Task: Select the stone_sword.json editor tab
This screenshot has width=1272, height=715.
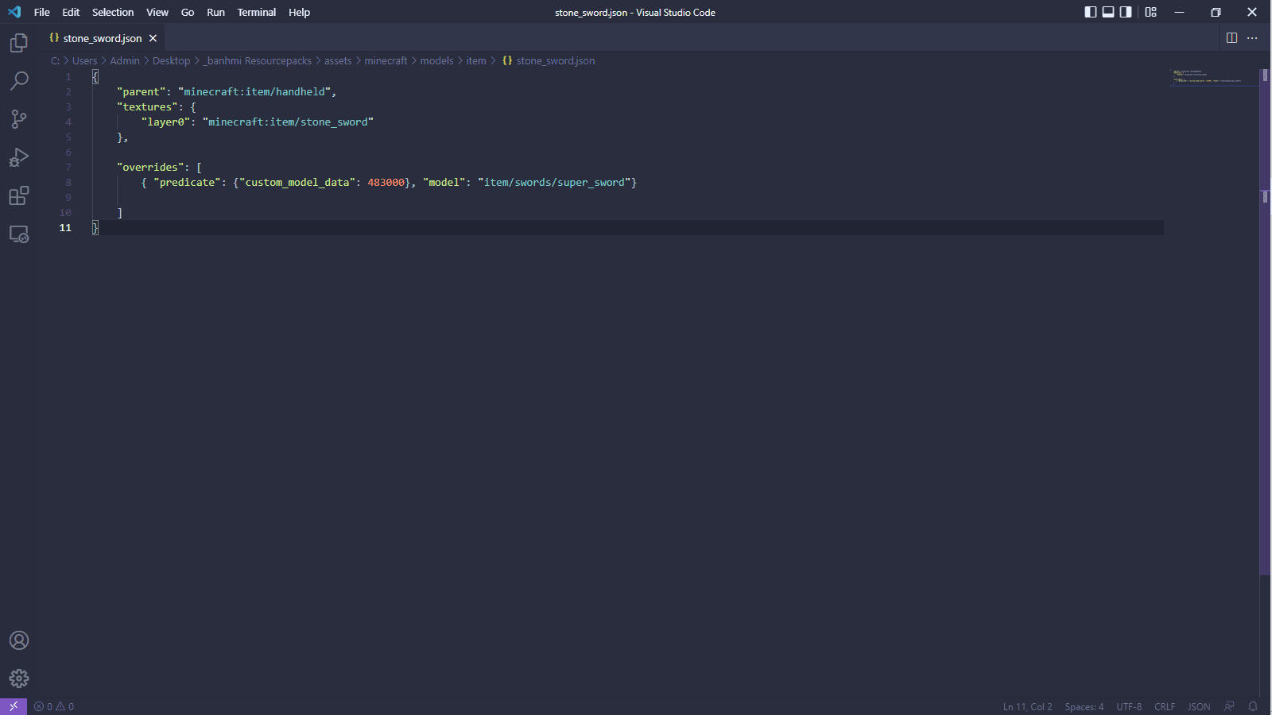Action: pyautogui.click(x=102, y=38)
